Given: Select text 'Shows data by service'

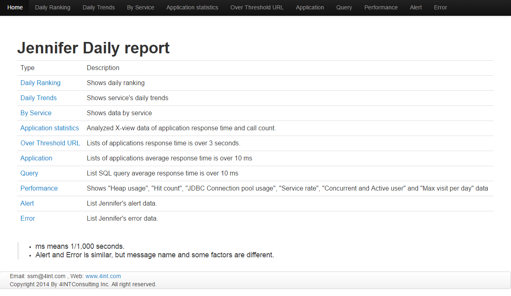Looking at the screenshot, I should [119, 113].
